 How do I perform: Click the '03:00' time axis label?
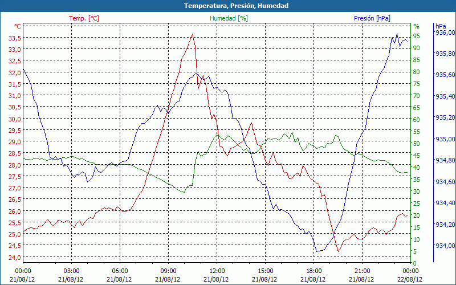[71, 271]
